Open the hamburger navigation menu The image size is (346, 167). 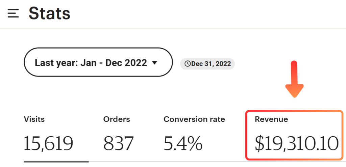[x=13, y=13]
